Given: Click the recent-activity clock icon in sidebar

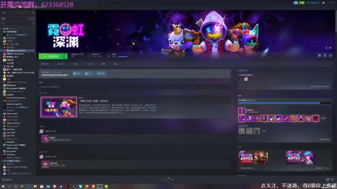Looking at the screenshot, I should 30,18.
